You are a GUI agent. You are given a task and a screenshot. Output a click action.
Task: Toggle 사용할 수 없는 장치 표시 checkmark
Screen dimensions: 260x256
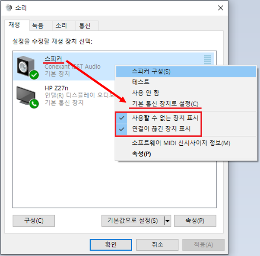click(122, 118)
